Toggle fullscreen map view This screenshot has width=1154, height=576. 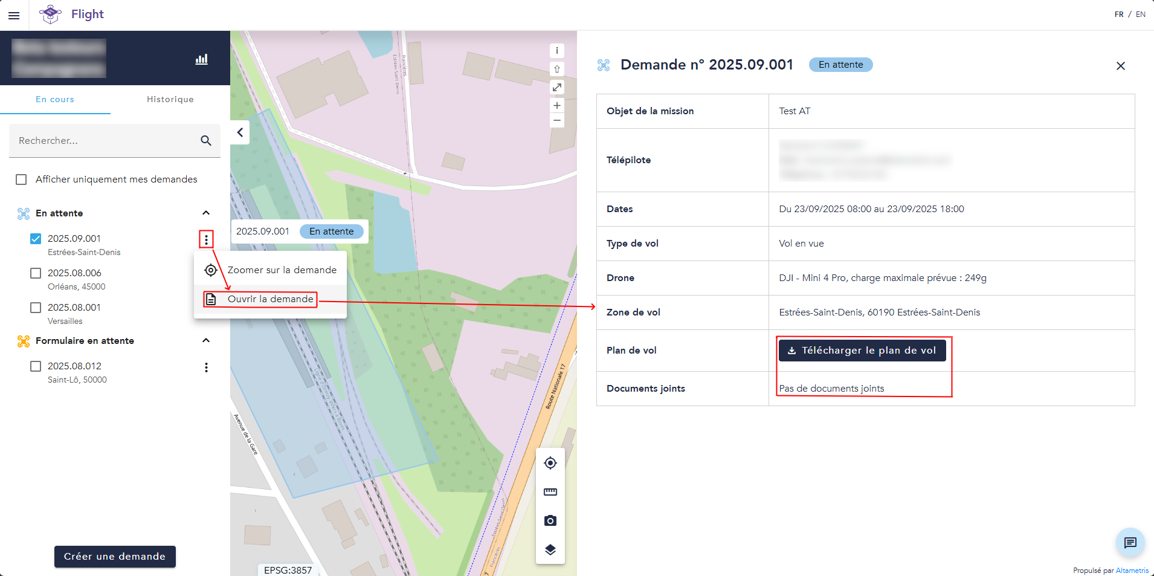557,88
